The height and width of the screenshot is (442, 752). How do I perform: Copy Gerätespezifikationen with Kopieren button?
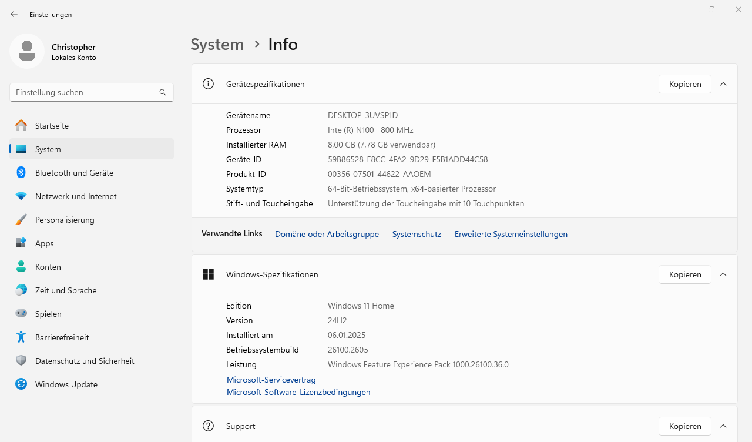[685, 84]
